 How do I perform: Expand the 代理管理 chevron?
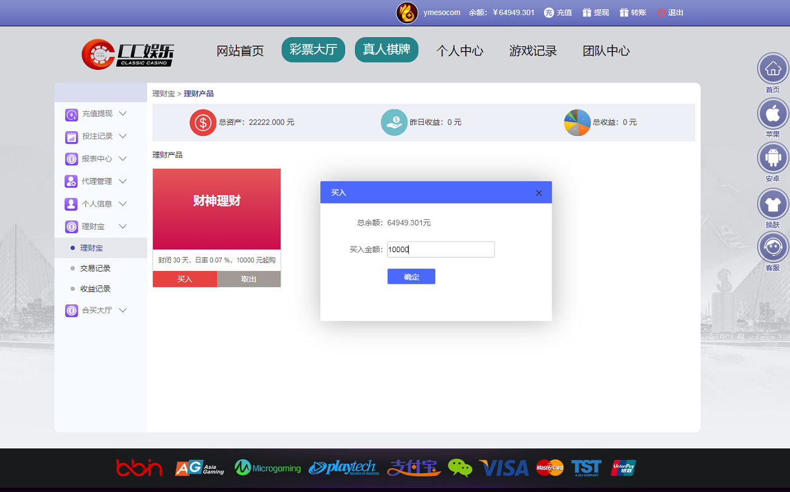(123, 181)
